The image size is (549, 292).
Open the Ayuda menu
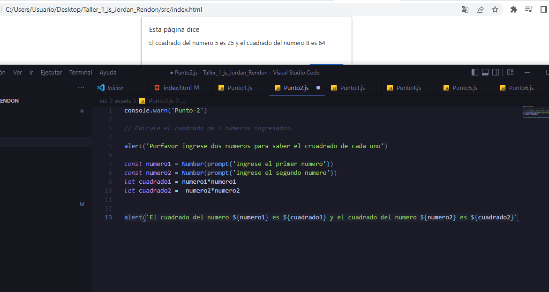pyautogui.click(x=108, y=73)
